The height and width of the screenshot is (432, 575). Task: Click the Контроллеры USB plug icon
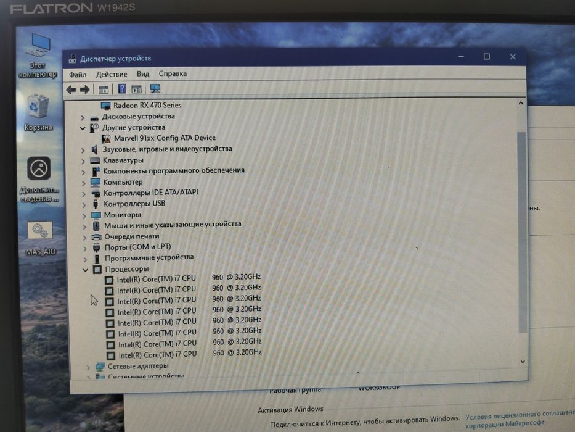coord(96,204)
